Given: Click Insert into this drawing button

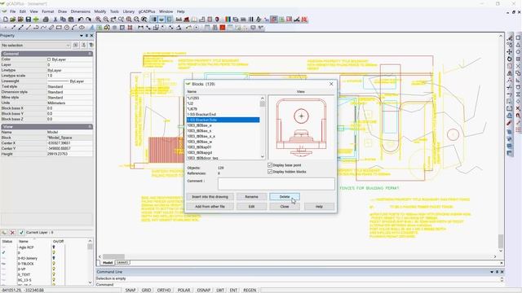Looking at the screenshot, I should tap(210, 197).
